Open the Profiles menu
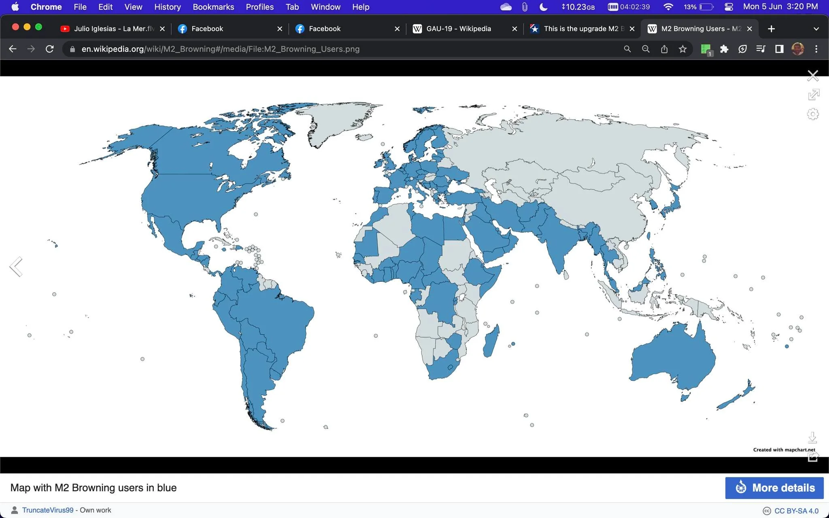This screenshot has height=518, width=829. pyautogui.click(x=260, y=7)
